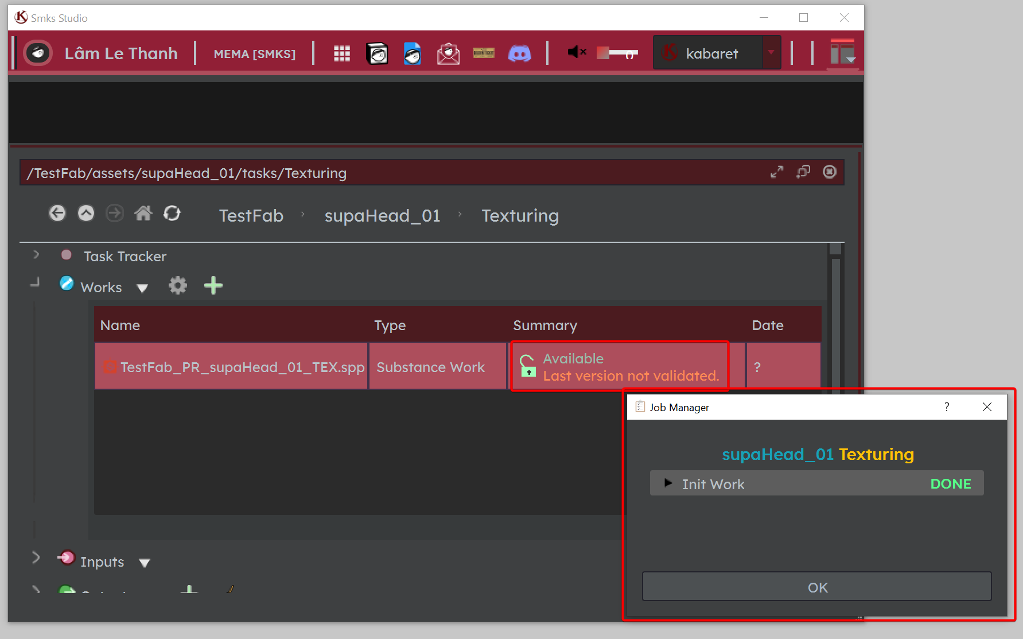Screen dimensions: 1023x639
Task: Click OK in Job Manager
Action: click(817, 587)
